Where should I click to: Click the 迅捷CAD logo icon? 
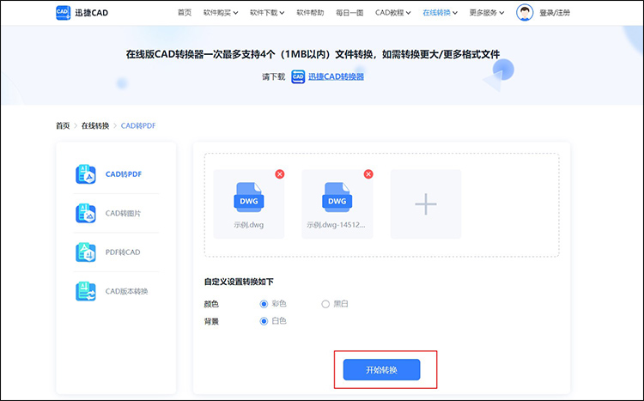tap(63, 12)
